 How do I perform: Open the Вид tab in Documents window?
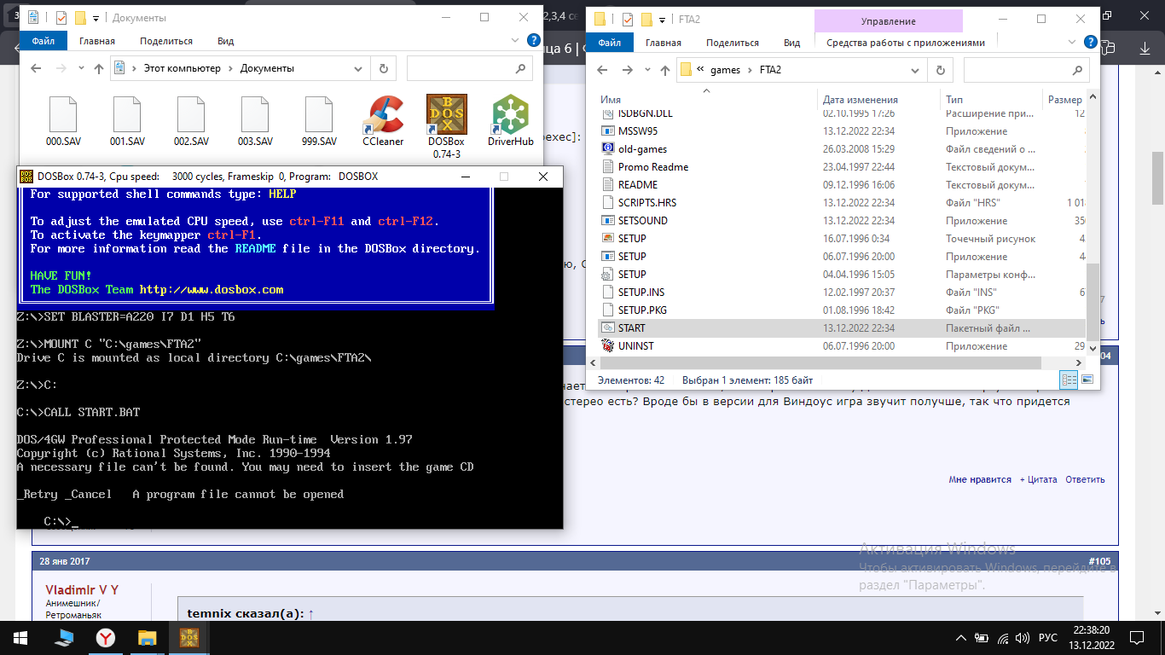pos(225,41)
